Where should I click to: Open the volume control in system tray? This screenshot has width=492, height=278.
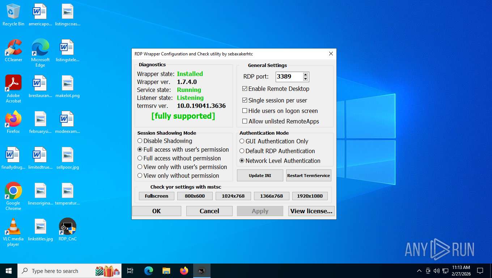436,271
